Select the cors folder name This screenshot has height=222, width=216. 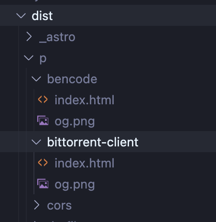(59, 206)
